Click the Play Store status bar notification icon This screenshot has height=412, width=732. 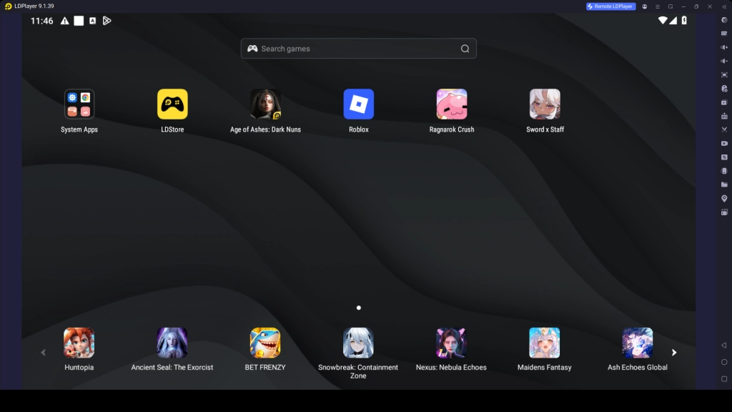coord(107,21)
